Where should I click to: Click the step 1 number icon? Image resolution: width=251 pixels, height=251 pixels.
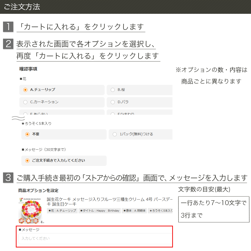click(8, 27)
